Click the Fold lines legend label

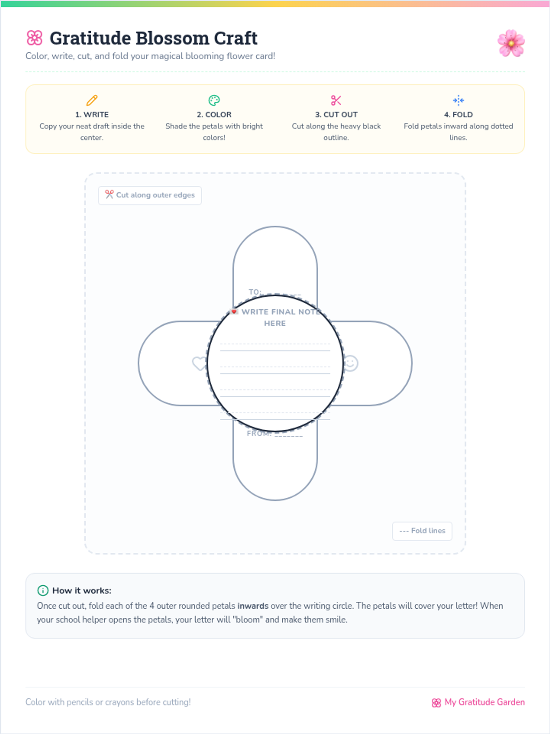coord(422,531)
